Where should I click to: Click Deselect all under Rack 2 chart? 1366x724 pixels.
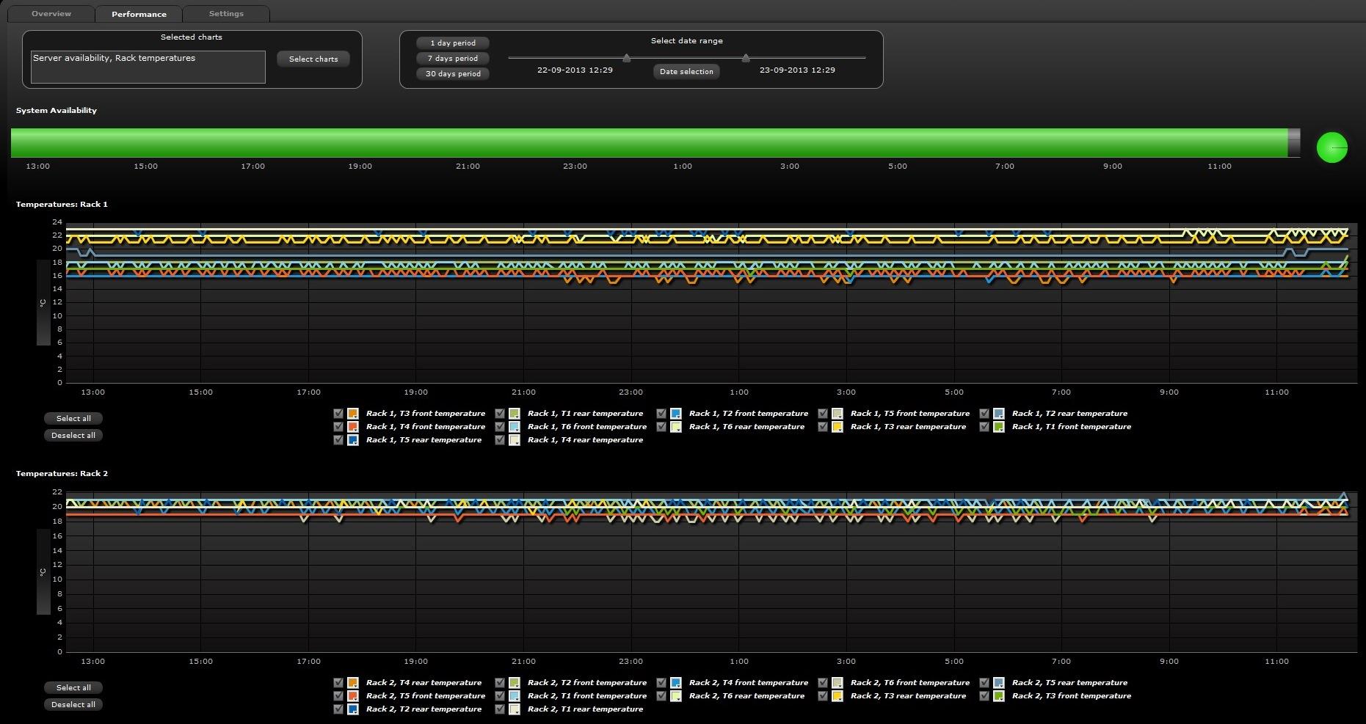(x=73, y=704)
